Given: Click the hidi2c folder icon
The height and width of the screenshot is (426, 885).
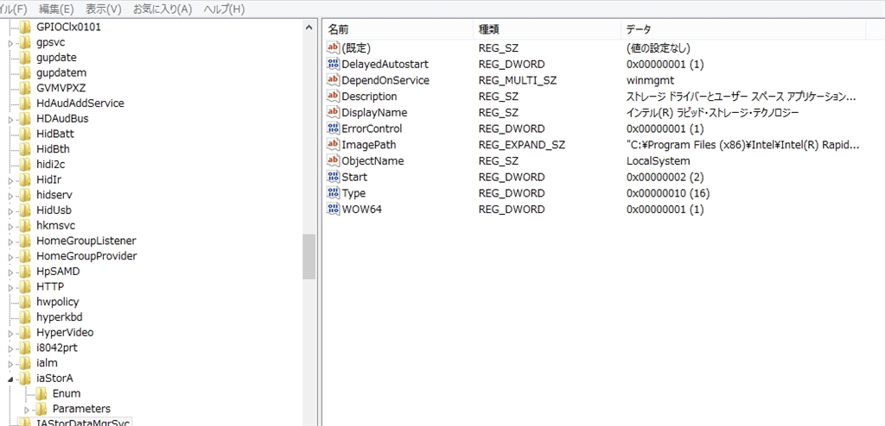Looking at the screenshot, I should [x=25, y=164].
